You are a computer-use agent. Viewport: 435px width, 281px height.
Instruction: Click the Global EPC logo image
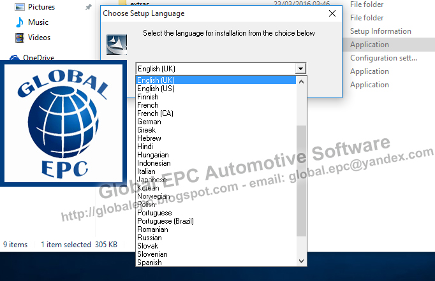pyautogui.click(x=64, y=124)
